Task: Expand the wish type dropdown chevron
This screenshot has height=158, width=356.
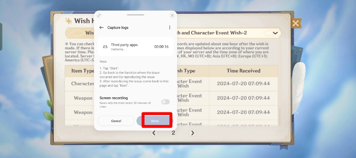Action: 275,33
